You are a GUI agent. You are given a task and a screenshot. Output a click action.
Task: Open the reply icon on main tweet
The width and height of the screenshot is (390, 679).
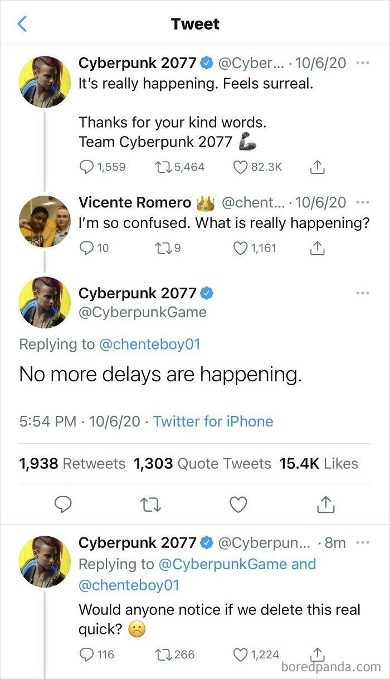point(63,505)
